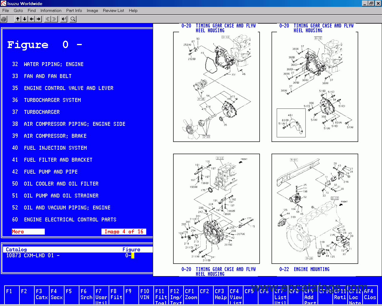Select figure 33 FAN AND FAN BELT
This screenshot has height=306, width=382.
(42, 76)
